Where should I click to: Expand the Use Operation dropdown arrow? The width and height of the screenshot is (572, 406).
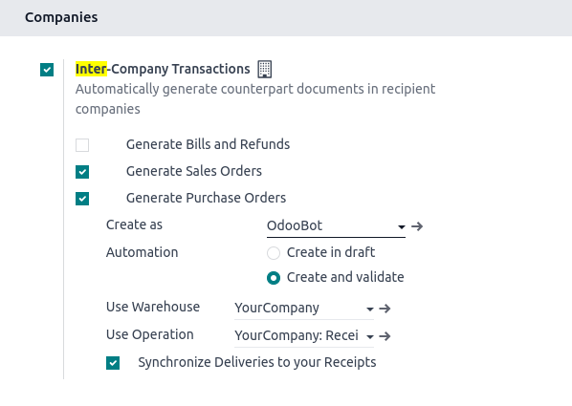click(370, 337)
